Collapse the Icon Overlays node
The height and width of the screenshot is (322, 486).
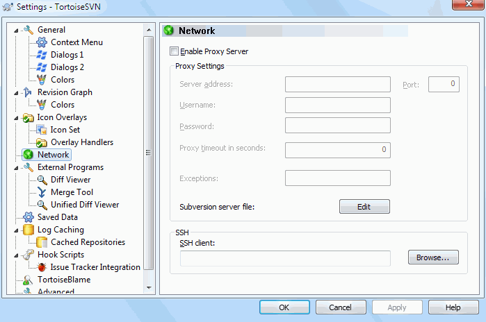[x=16, y=118]
